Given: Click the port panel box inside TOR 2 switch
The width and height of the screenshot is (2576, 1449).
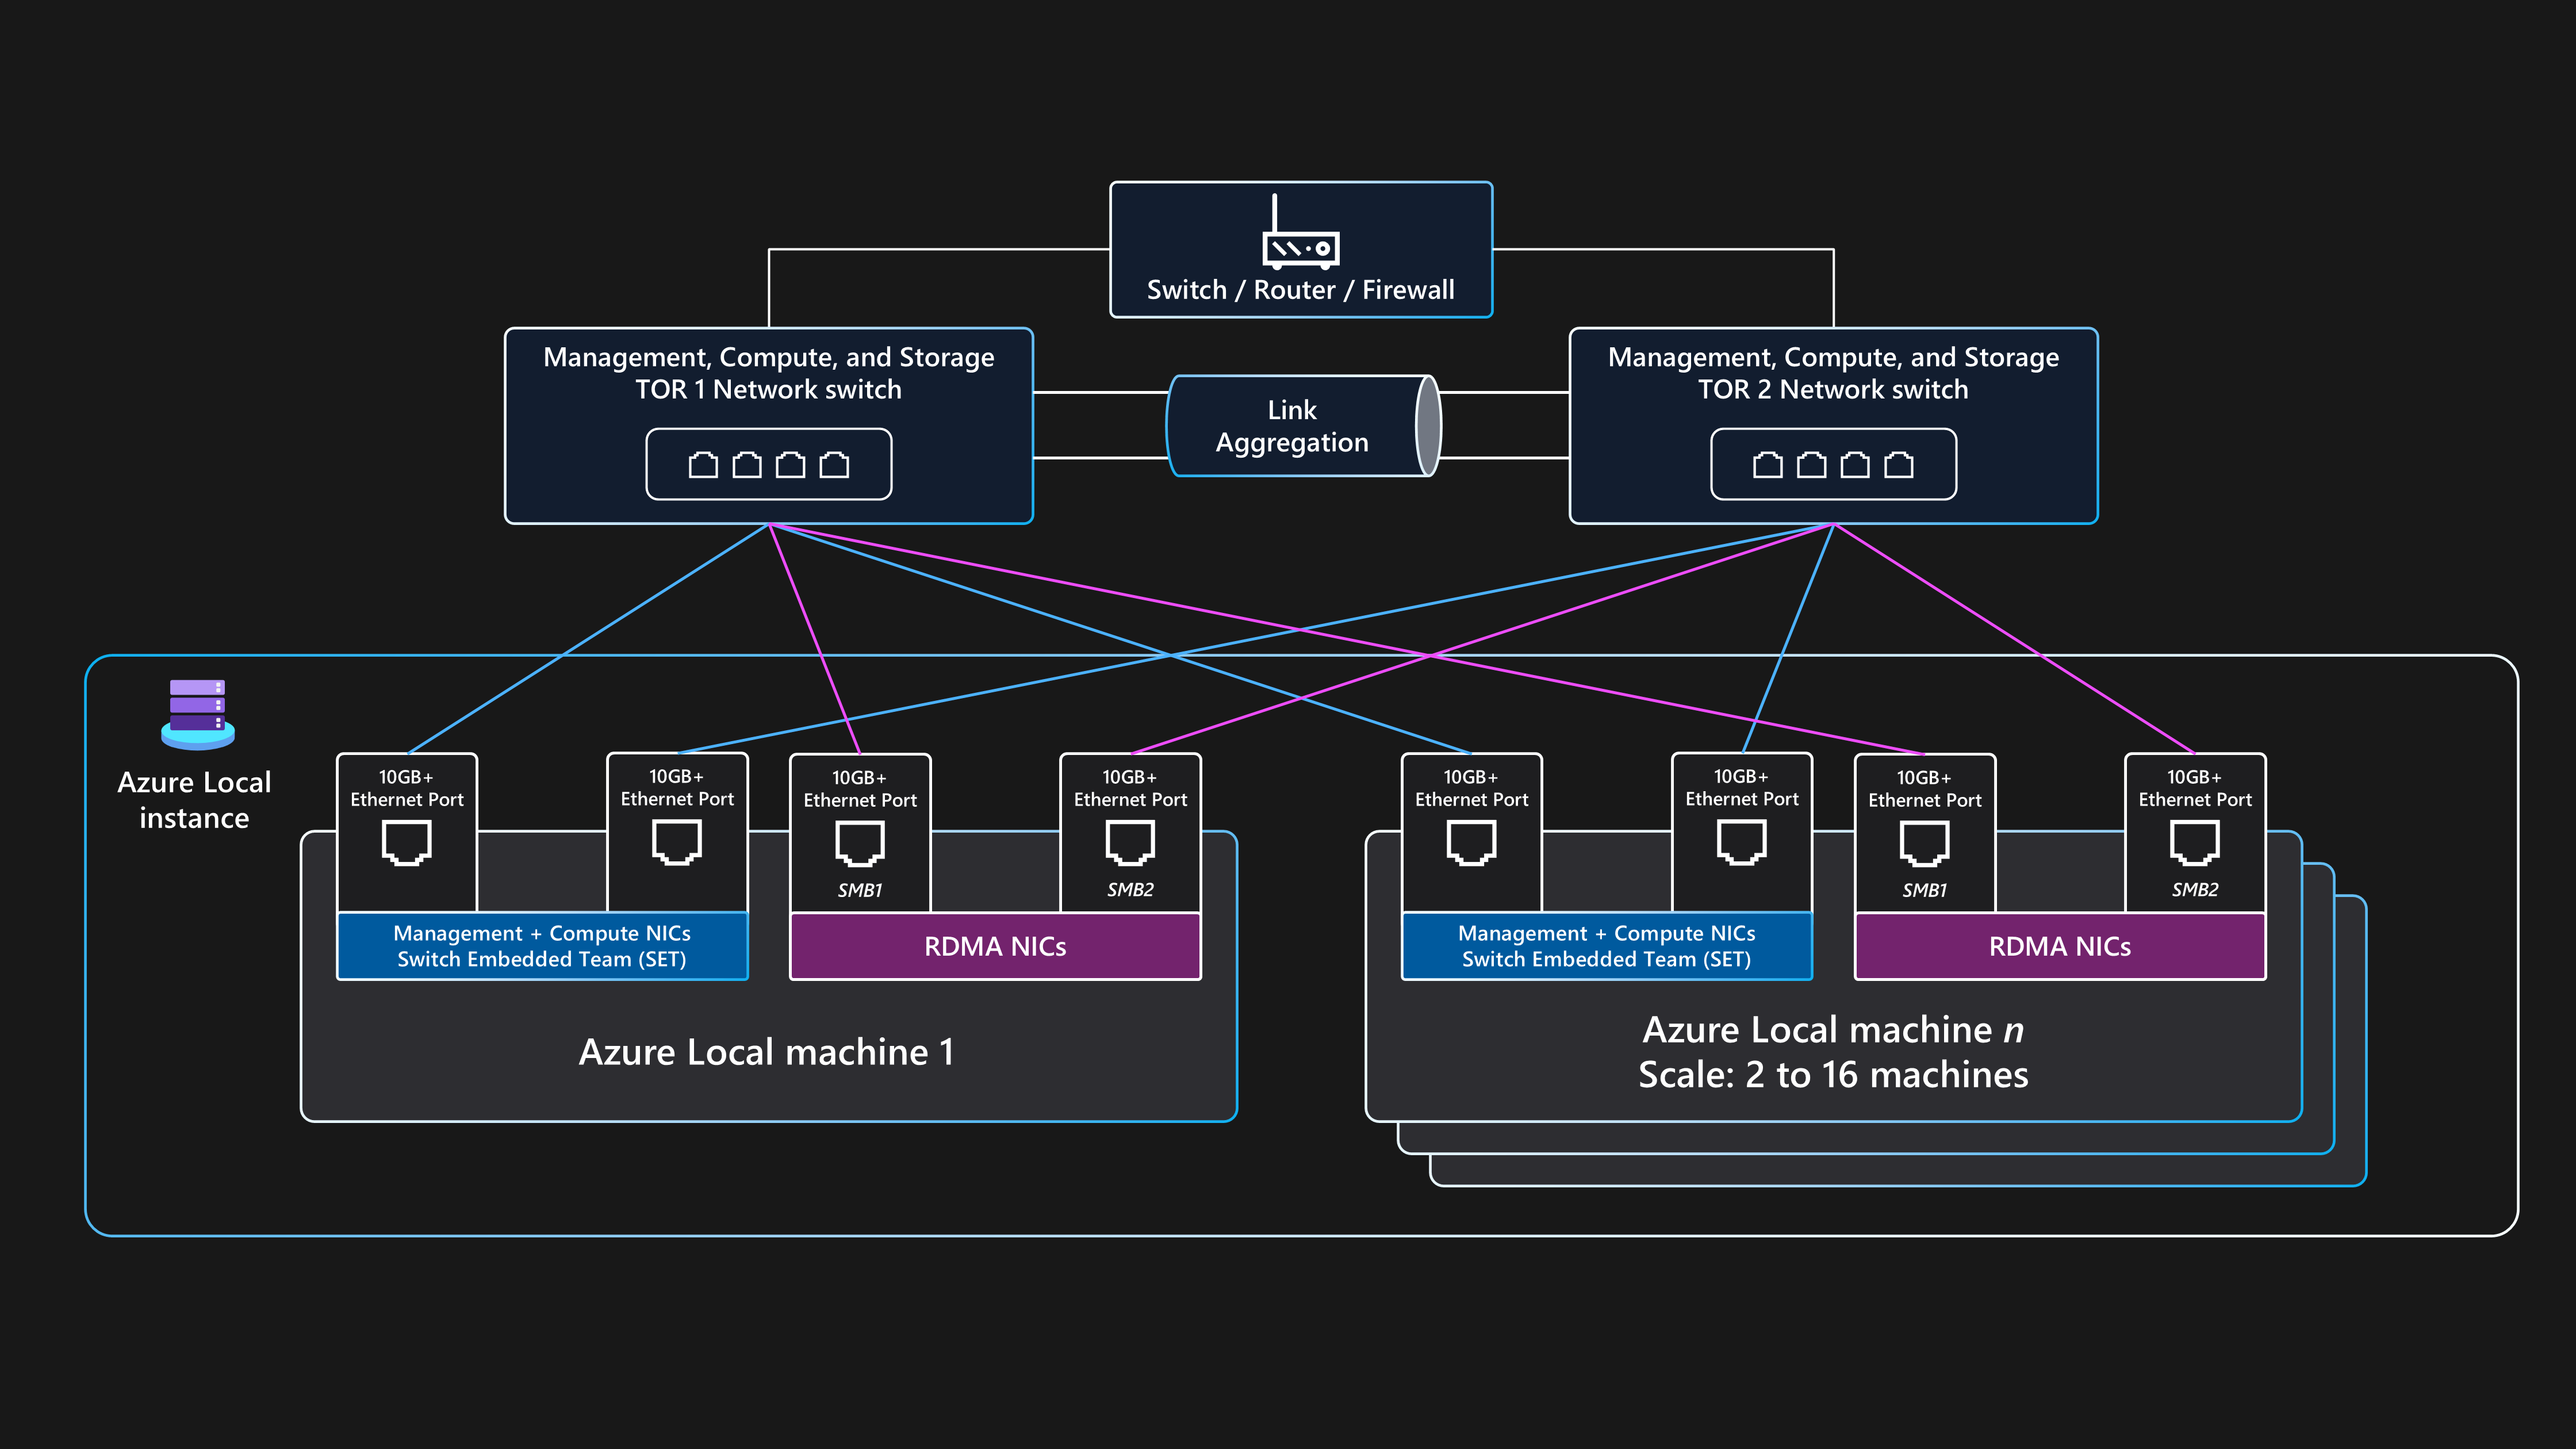Looking at the screenshot, I should (x=1833, y=464).
